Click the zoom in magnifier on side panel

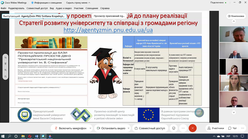5,70
